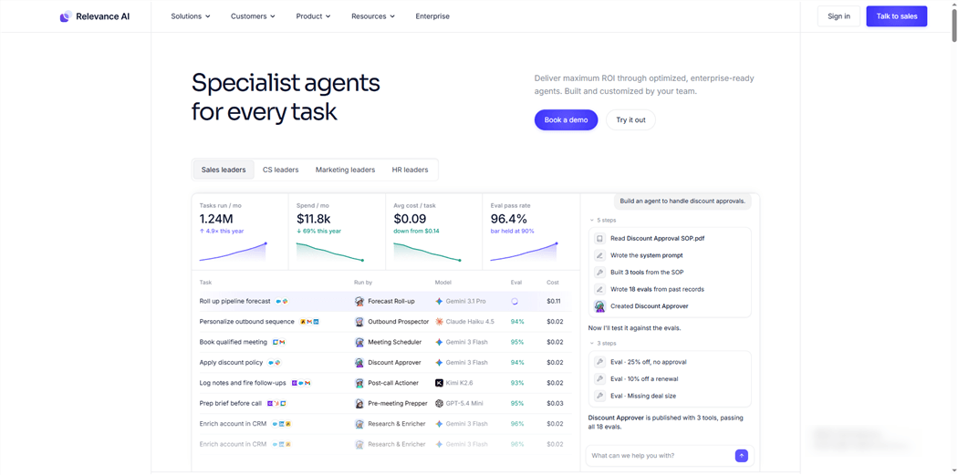Click the 96.4% eval pass rate value
Image resolution: width=958 pixels, height=475 pixels.
coord(508,219)
